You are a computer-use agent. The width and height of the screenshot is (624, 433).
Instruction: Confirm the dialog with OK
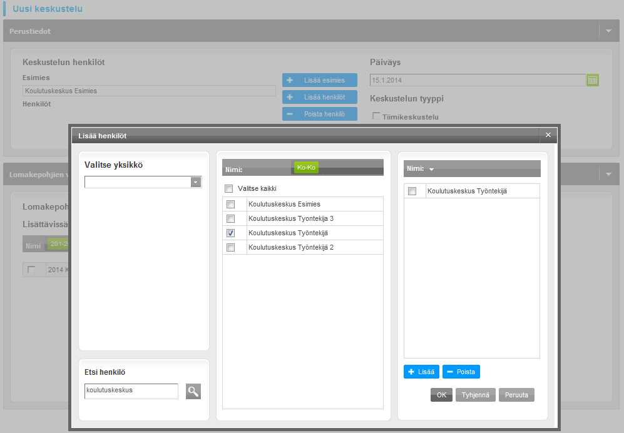[x=441, y=395]
